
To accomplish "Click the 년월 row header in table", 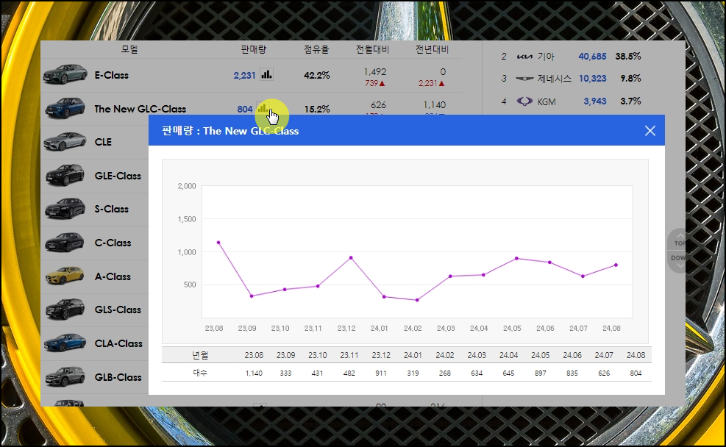I will click(201, 355).
